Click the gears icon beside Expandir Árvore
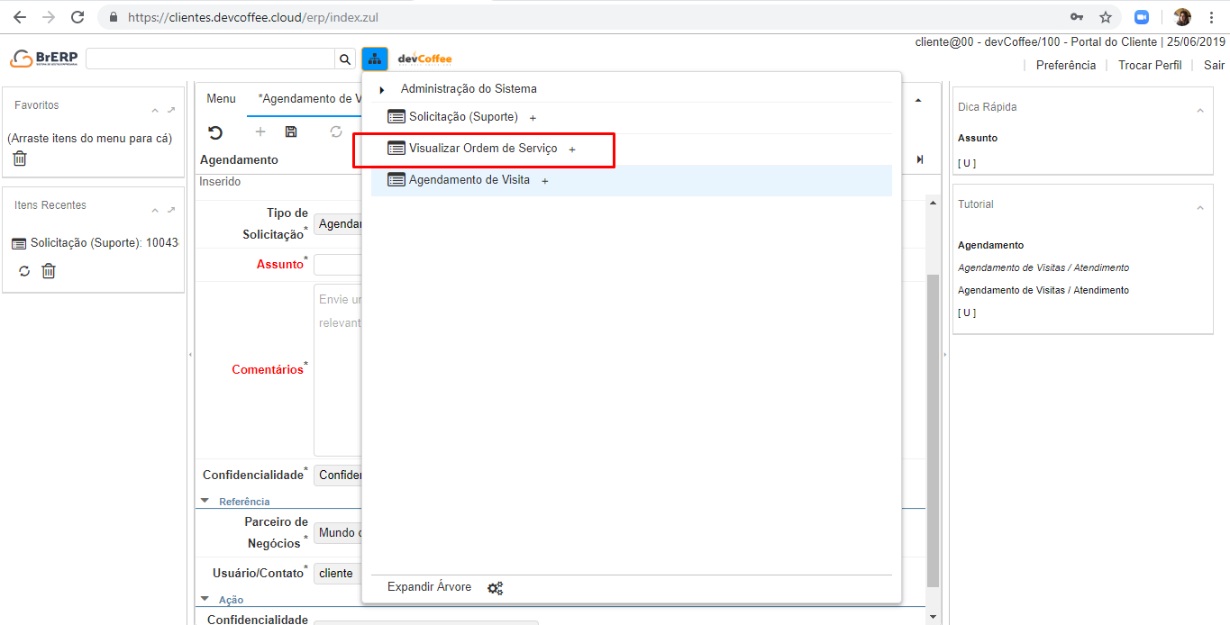Image resolution: width=1230 pixels, height=625 pixels. tap(495, 588)
